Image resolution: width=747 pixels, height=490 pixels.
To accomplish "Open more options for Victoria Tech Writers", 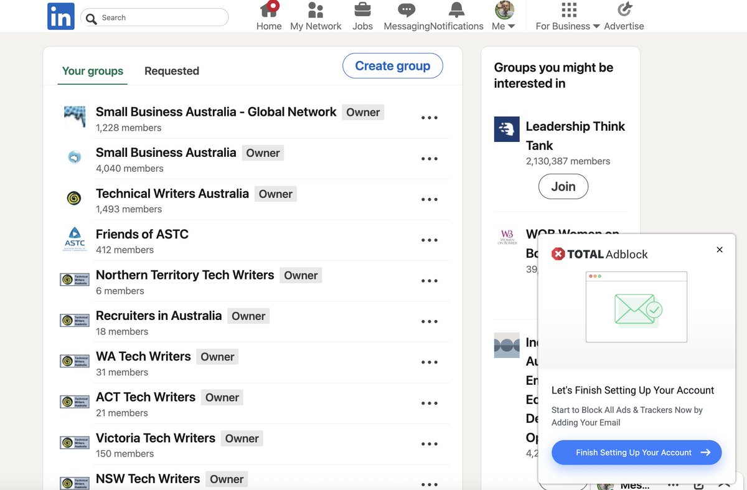I will 430,444.
